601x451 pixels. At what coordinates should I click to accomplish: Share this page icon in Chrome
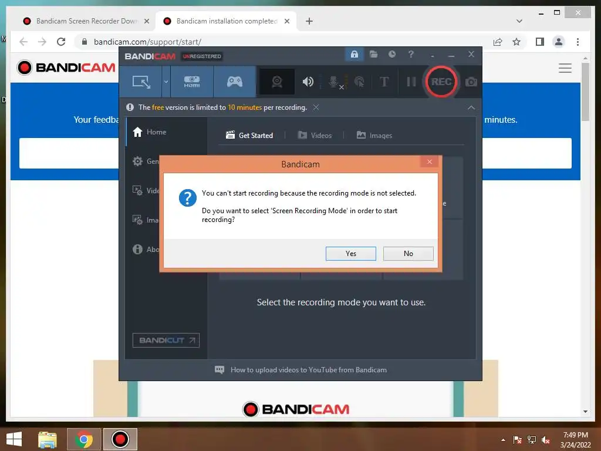click(498, 42)
